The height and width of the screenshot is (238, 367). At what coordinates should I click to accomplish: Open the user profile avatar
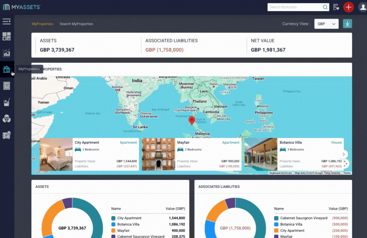[x=363, y=7]
